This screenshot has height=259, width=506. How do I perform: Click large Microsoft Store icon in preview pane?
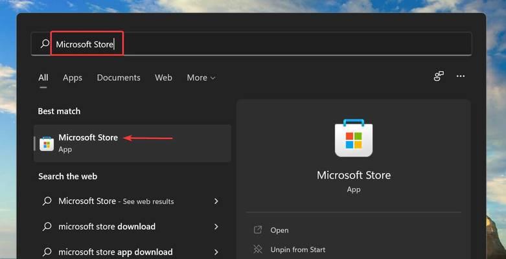coord(354,138)
